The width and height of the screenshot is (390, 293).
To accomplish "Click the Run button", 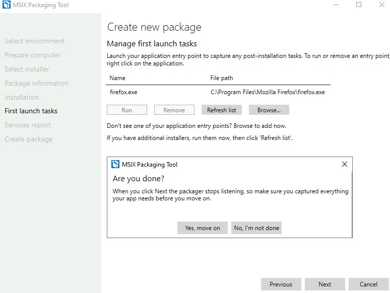I will (x=127, y=110).
